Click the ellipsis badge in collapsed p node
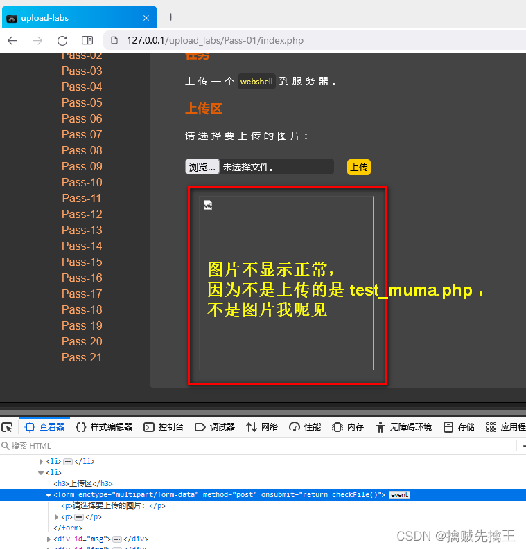 79,516
